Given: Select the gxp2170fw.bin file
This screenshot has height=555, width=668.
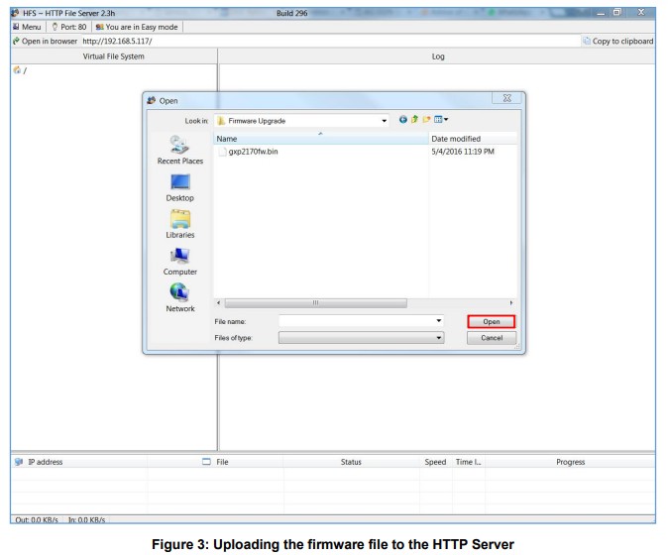Looking at the screenshot, I should [253, 152].
